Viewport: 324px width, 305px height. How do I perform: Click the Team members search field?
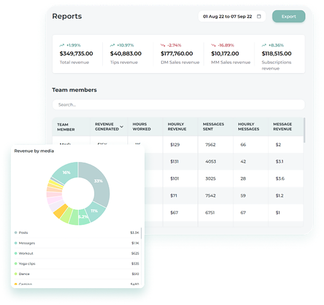coord(178,105)
